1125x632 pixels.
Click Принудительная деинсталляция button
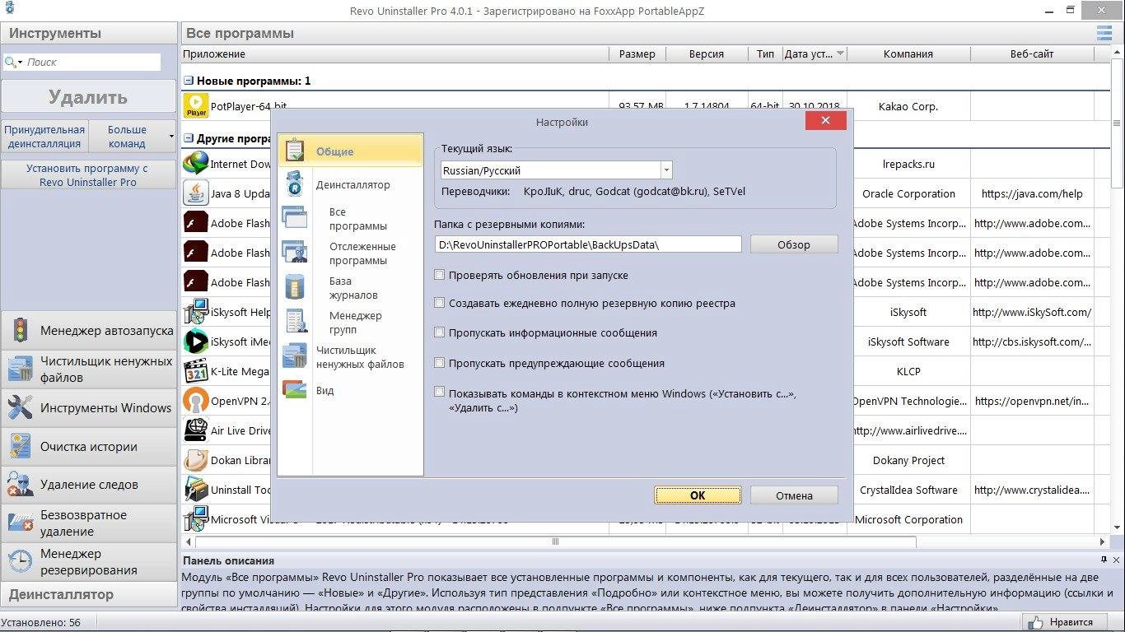pyautogui.click(x=44, y=137)
